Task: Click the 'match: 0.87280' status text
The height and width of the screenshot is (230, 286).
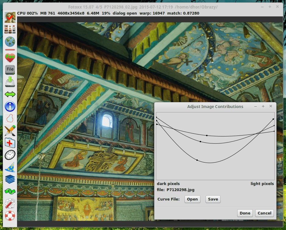Action: (x=183, y=13)
